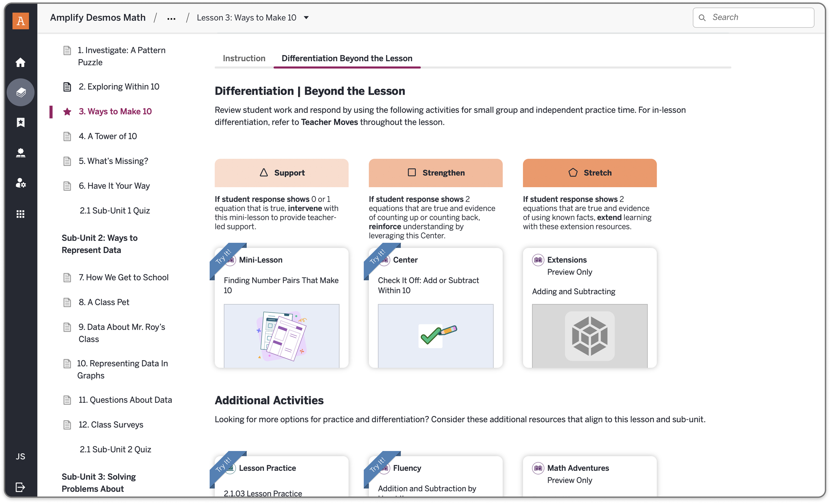The image size is (830, 503).
Task: Open lesson 7. How We Get to School
Action: 124,277
